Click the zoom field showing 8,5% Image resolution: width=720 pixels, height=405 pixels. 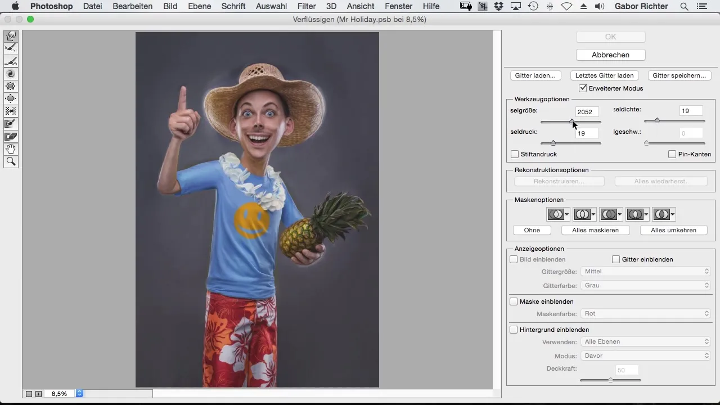click(x=60, y=394)
